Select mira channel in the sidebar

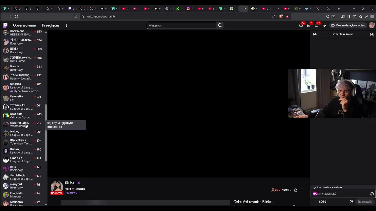23,168
